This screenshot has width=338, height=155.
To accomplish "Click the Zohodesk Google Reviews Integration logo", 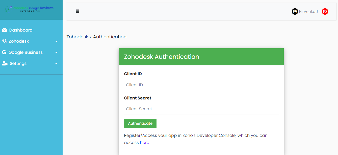I will click(x=30, y=9).
